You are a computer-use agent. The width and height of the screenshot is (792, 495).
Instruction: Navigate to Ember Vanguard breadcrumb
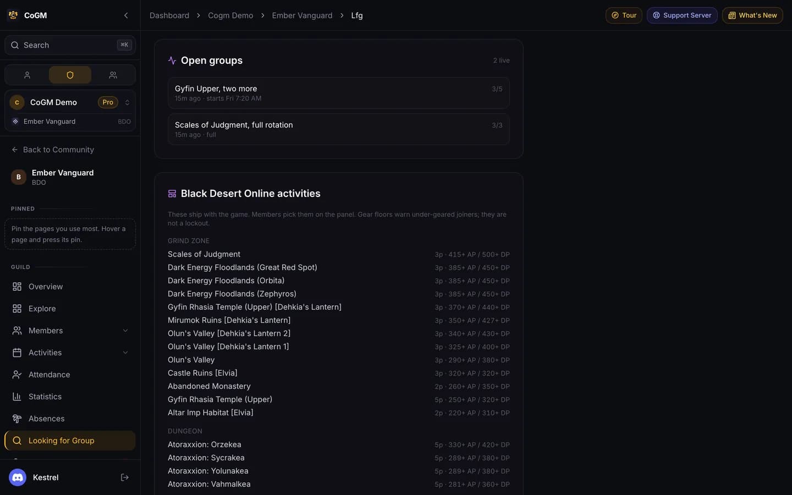pos(302,15)
